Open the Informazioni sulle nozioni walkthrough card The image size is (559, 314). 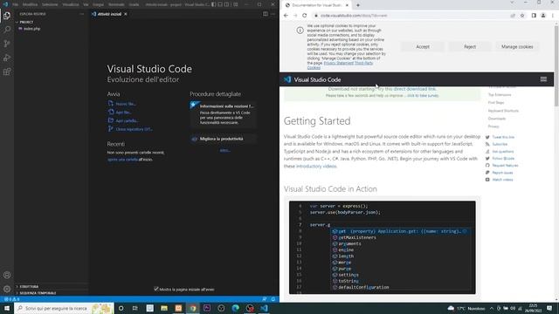point(224,114)
